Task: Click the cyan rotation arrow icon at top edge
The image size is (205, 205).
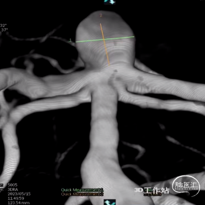Action: (110, 2)
